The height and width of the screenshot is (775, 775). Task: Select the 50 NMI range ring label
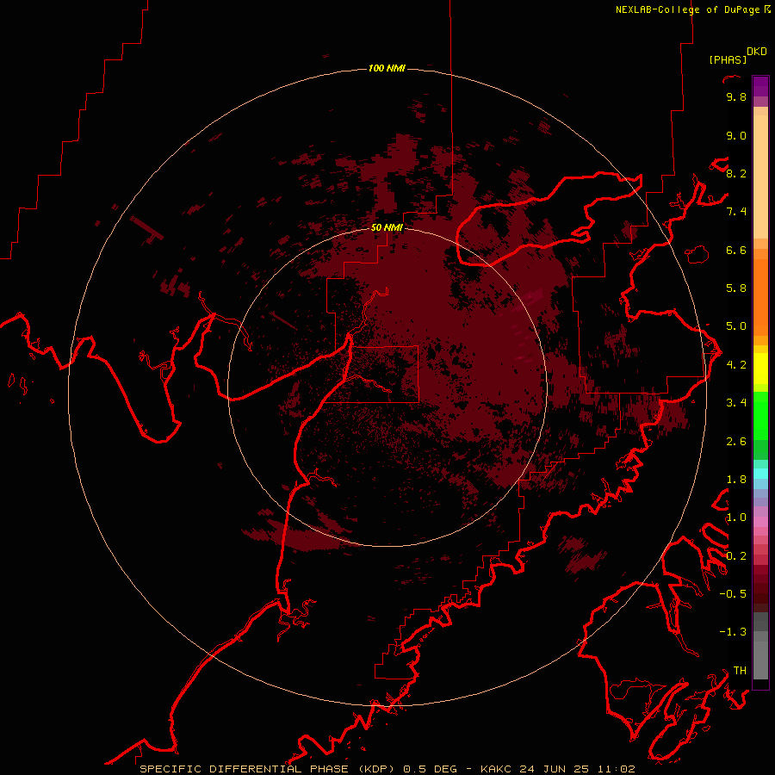point(387,227)
